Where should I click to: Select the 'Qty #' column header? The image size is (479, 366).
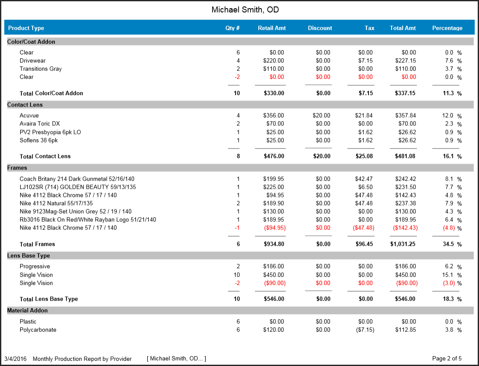tap(233, 28)
